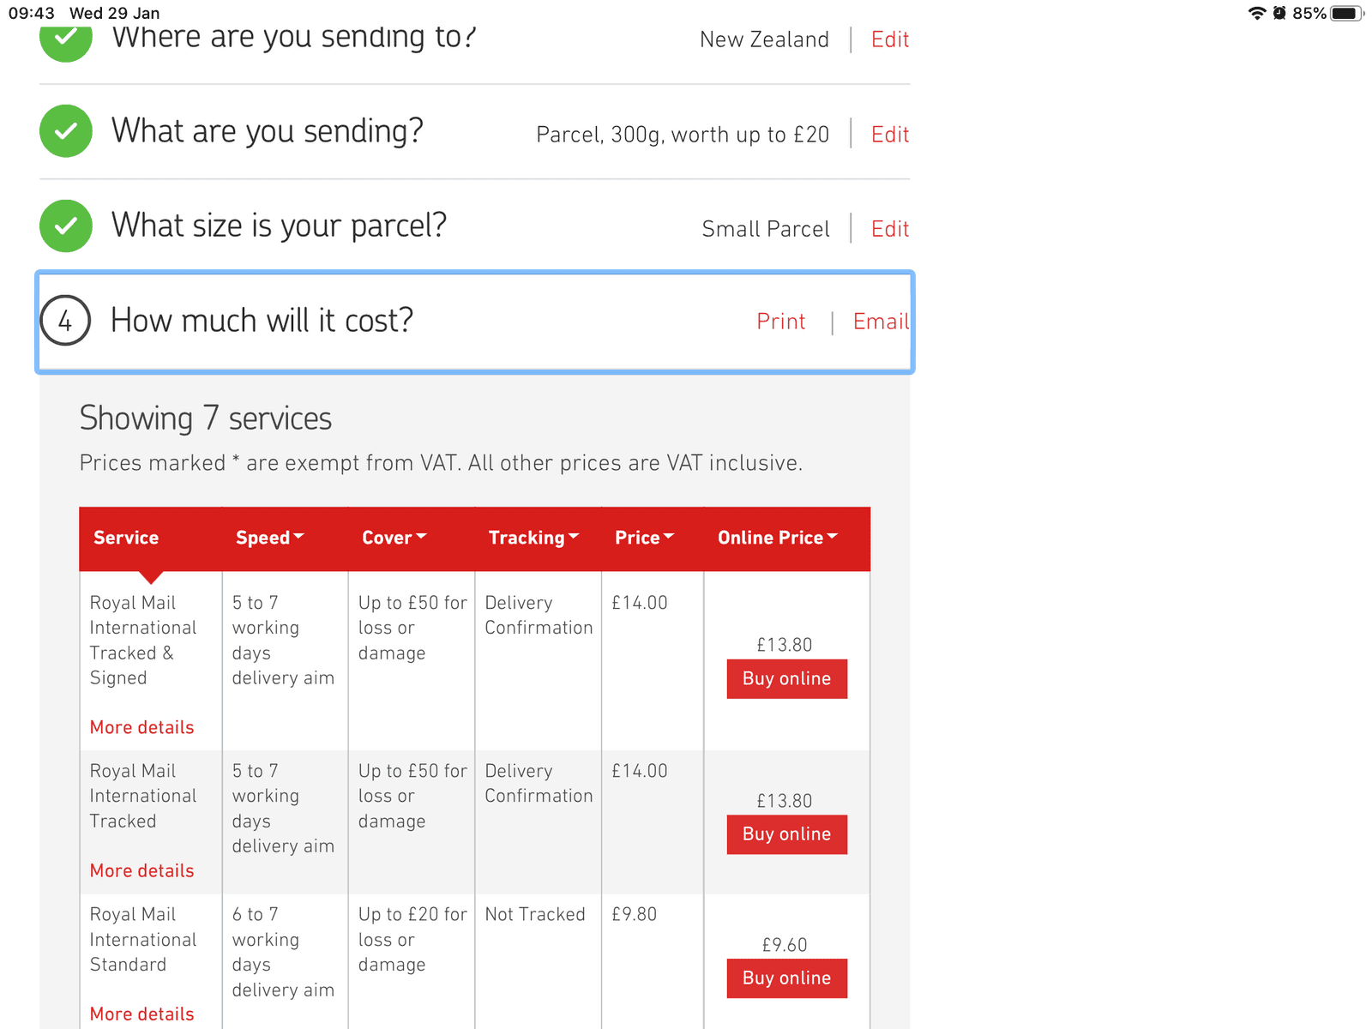Tap the Wi-Fi status icon
The image size is (1372, 1029).
point(1257,13)
